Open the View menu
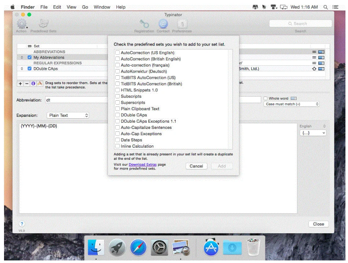Image resolution: width=348 pixels, height=263 pixels. pos(72,7)
